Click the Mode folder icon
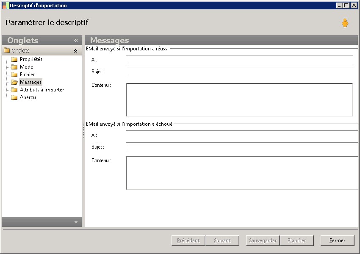 [14, 67]
